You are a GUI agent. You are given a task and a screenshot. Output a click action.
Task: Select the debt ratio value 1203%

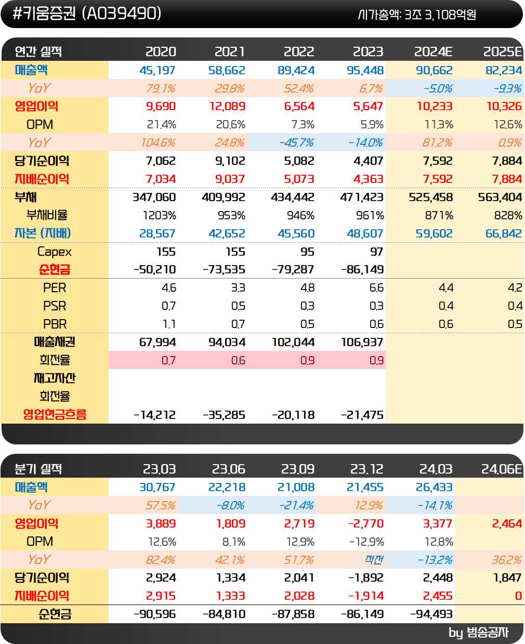coord(160,215)
